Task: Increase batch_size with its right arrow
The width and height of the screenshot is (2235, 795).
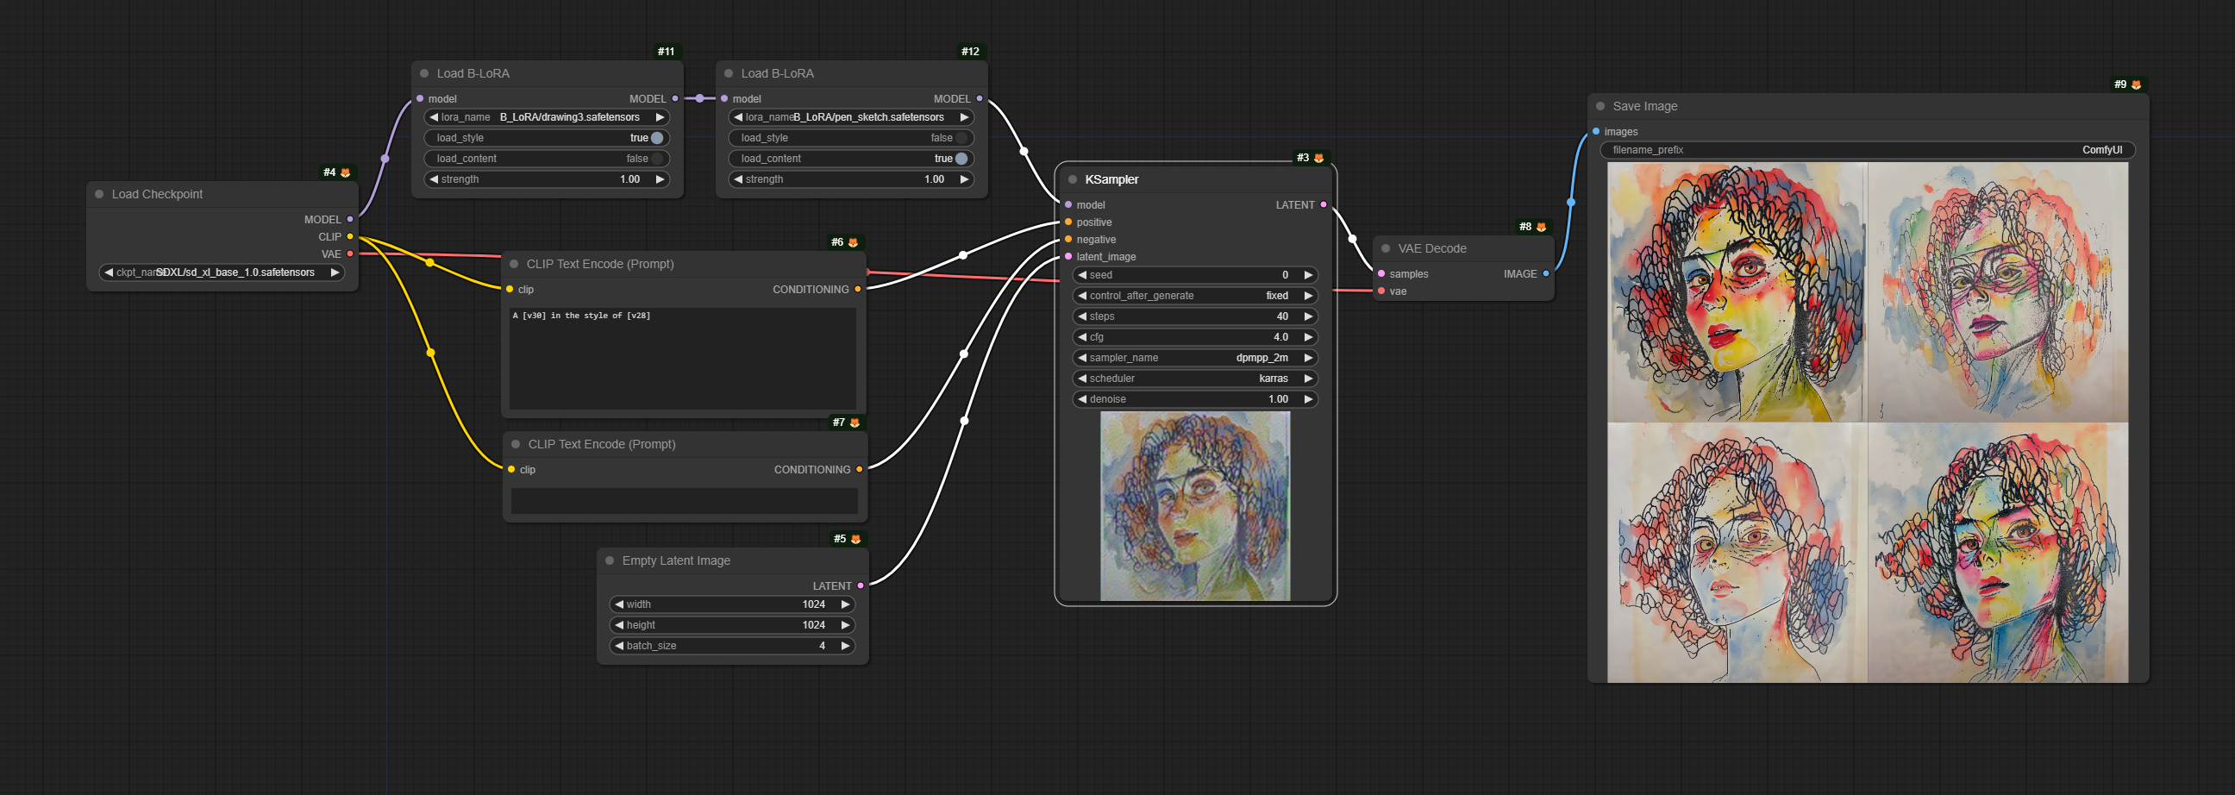Action: (x=845, y=647)
